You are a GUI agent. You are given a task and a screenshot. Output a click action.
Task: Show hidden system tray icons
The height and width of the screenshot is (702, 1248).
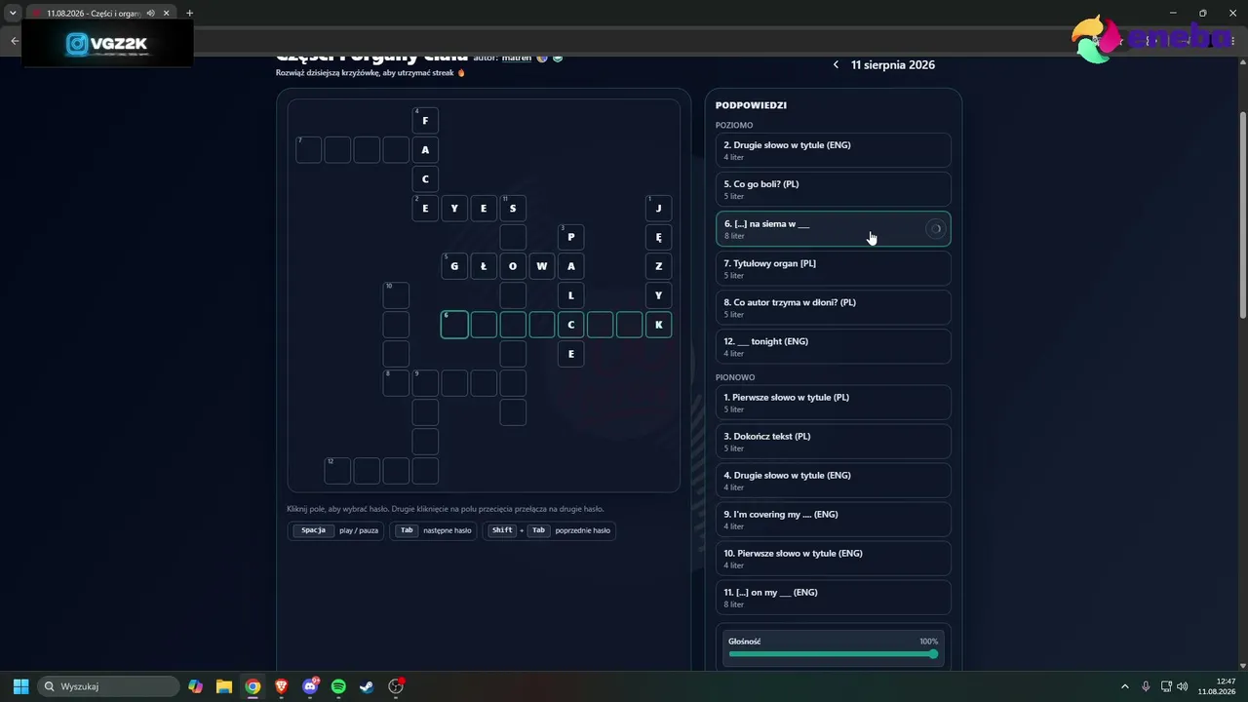click(x=1124, y=686)
